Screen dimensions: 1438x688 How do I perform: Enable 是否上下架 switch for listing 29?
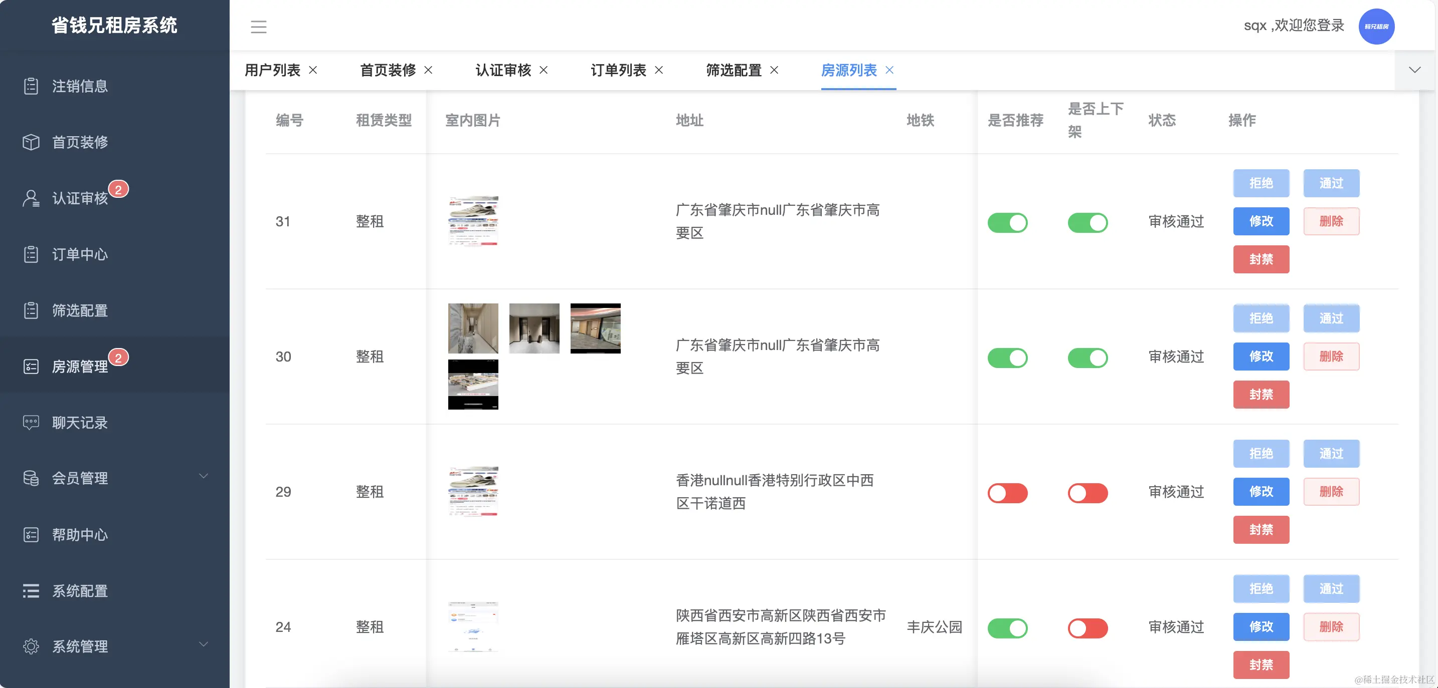tap(1088, 493)
